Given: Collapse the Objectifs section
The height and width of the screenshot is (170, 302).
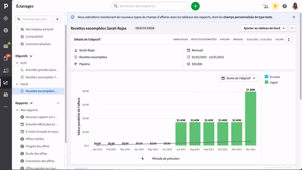Looking at the screenshot, I should tap(31, 56).
